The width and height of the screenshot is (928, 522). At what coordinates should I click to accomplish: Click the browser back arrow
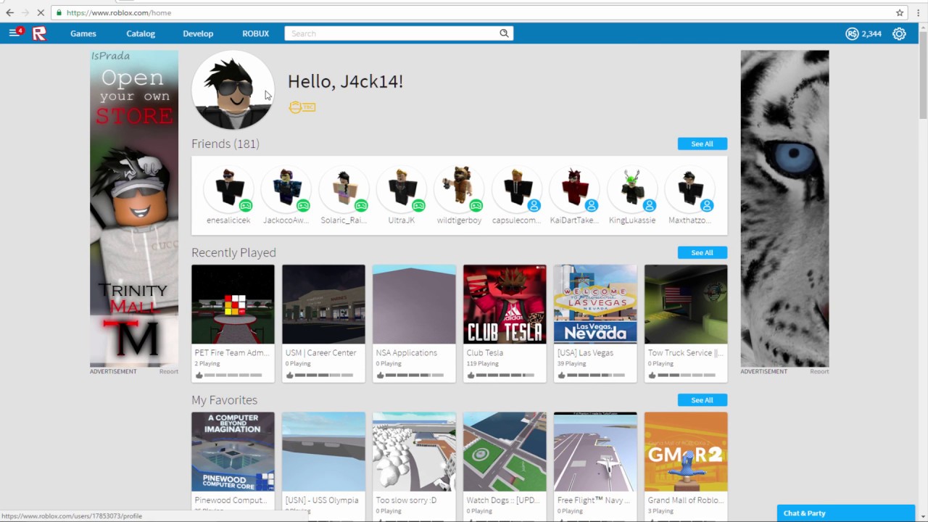pyautogui.click(x=9, y=12)
